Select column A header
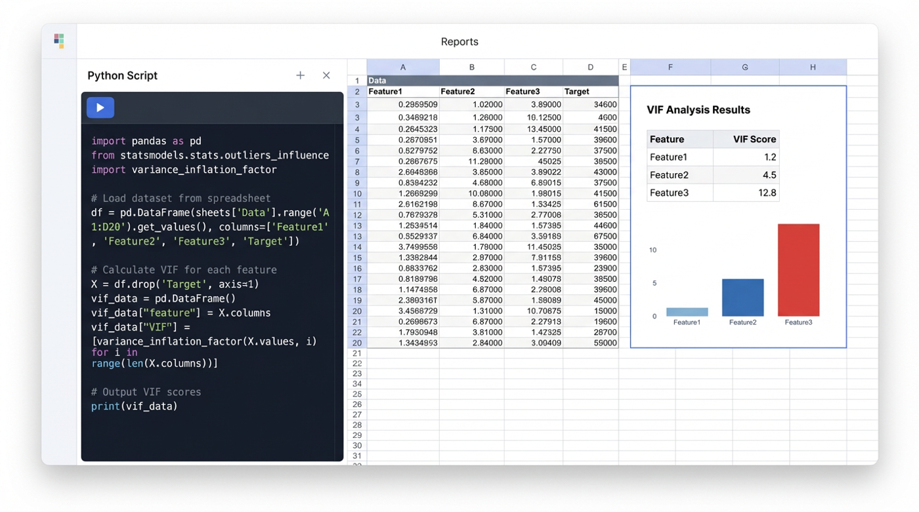The height and width of the screenshot is (512, 919). click(403, 67)
